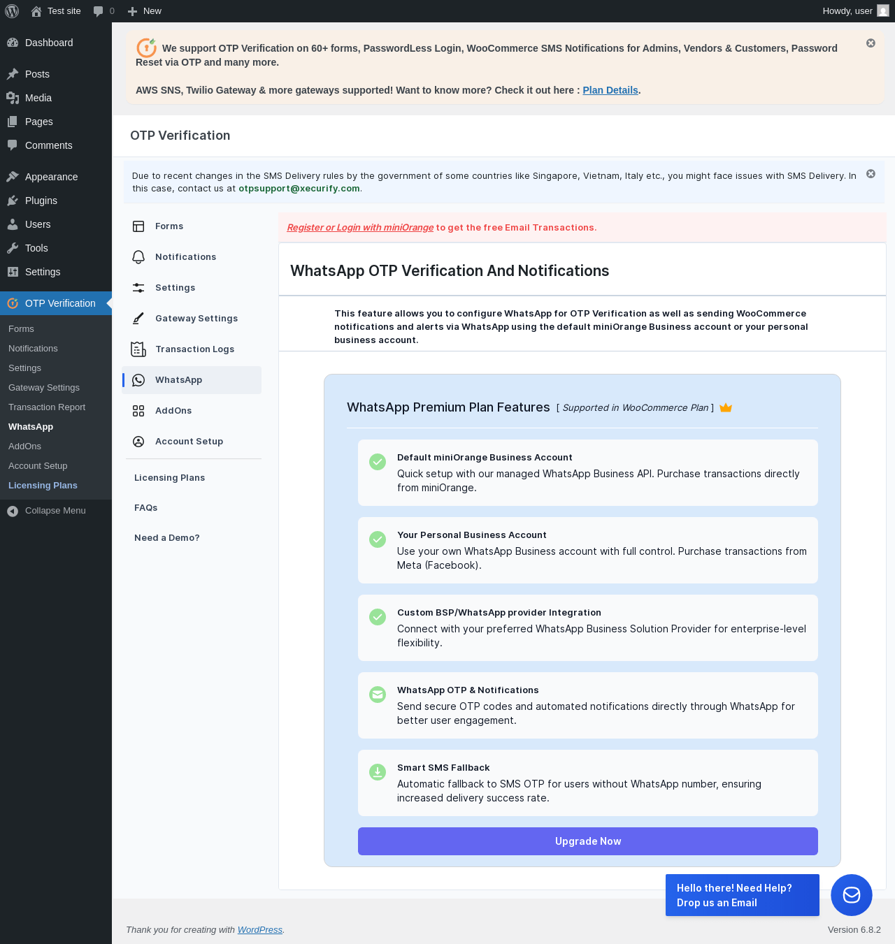Click the crown icon beside WooCommerce Plan

pos(726,407)
